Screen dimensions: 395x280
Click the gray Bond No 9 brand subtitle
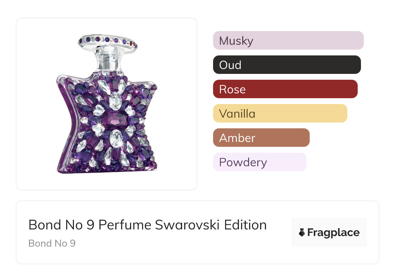pyautogui.click(x=52, y=243)
